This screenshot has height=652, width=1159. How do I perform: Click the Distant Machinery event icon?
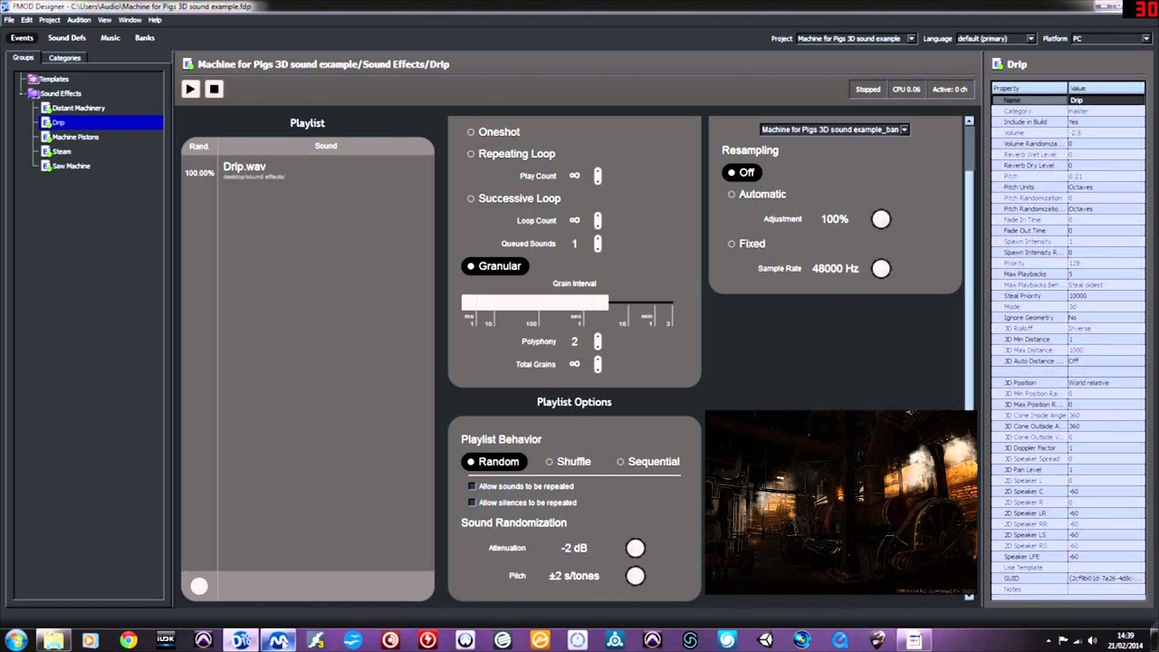(46, 108)
